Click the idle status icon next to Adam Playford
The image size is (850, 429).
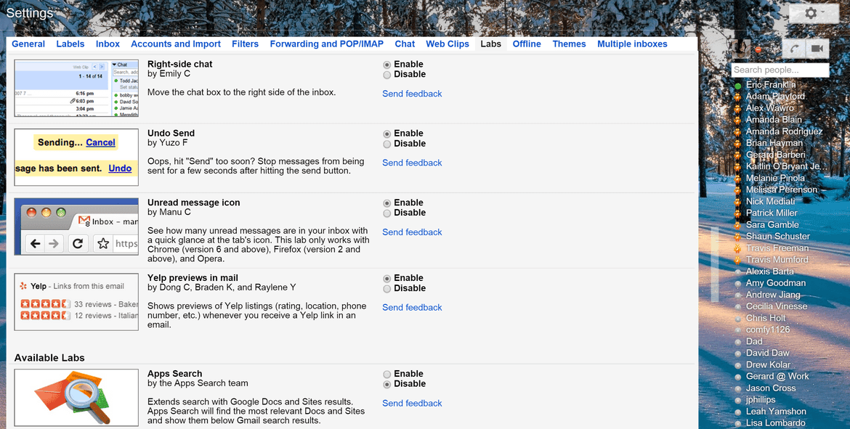(736, 96)
